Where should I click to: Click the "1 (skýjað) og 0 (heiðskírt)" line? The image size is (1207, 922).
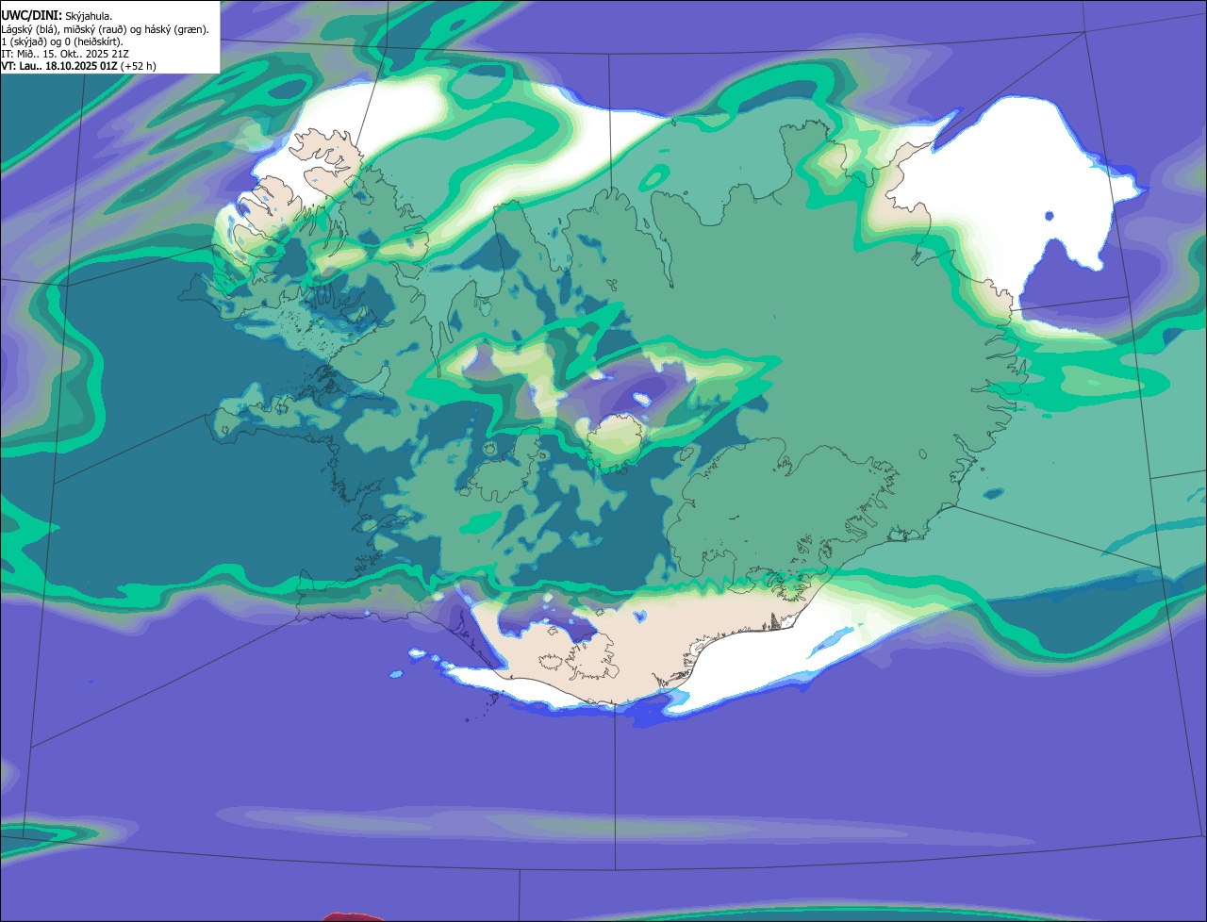62,41
